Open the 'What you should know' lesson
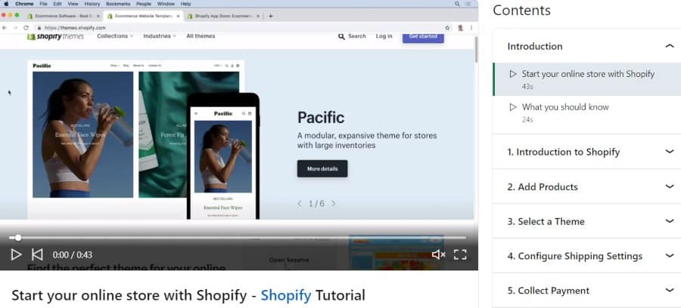 (586, 112)
